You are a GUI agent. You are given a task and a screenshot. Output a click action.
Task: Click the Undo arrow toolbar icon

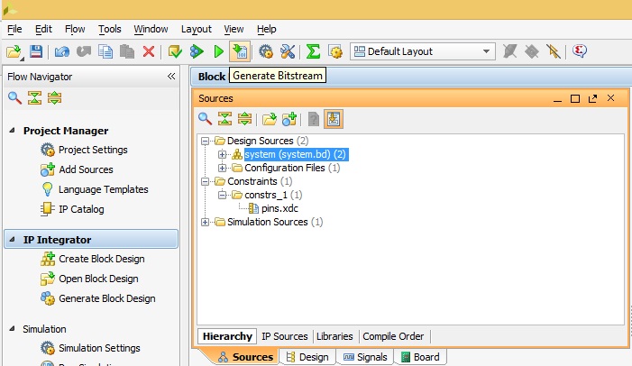click(x=62, y=51)
